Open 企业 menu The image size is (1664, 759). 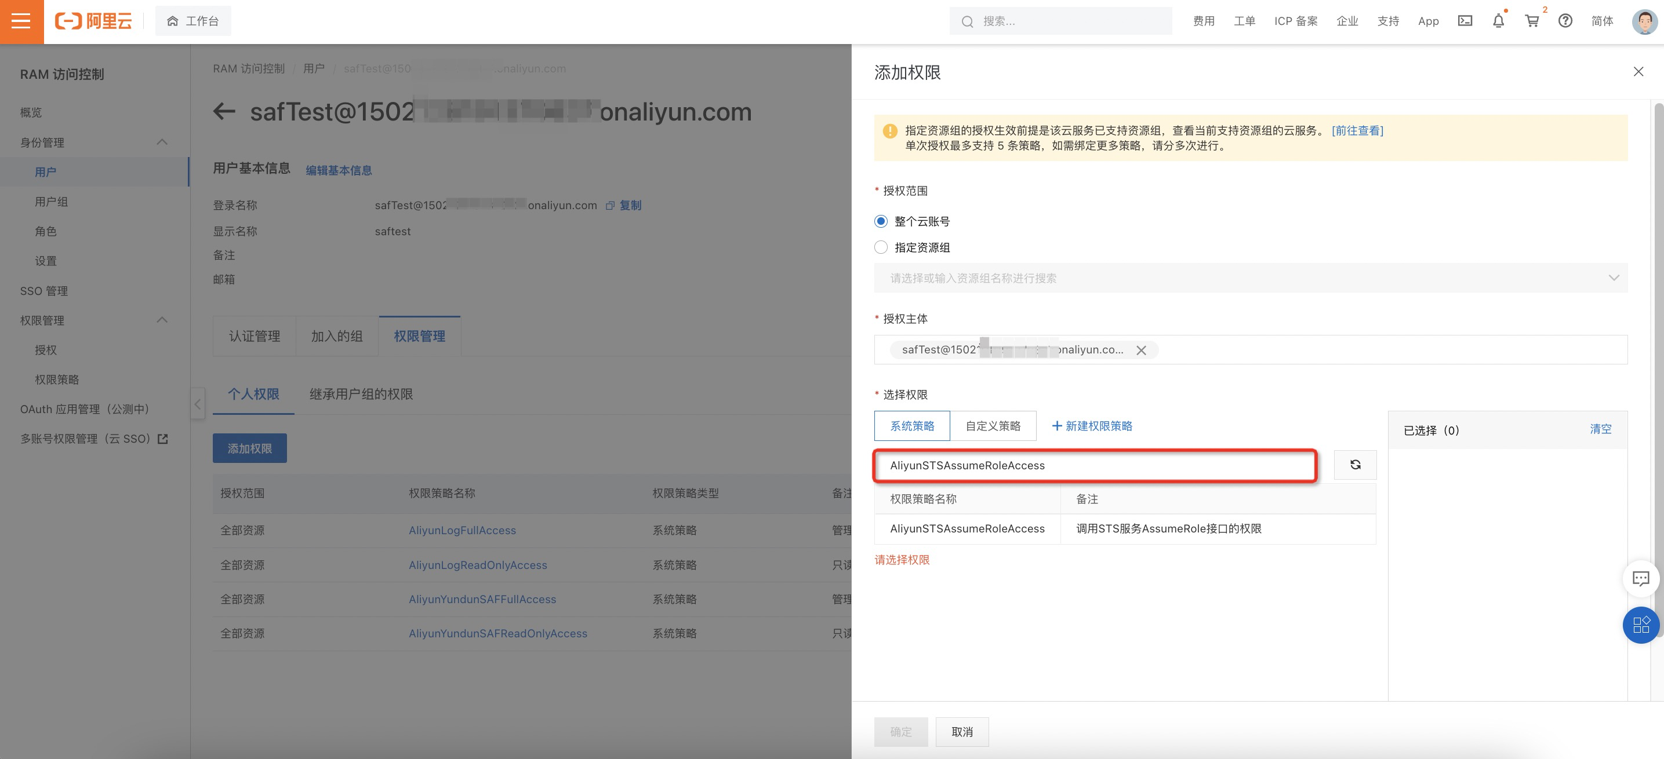1347,21
